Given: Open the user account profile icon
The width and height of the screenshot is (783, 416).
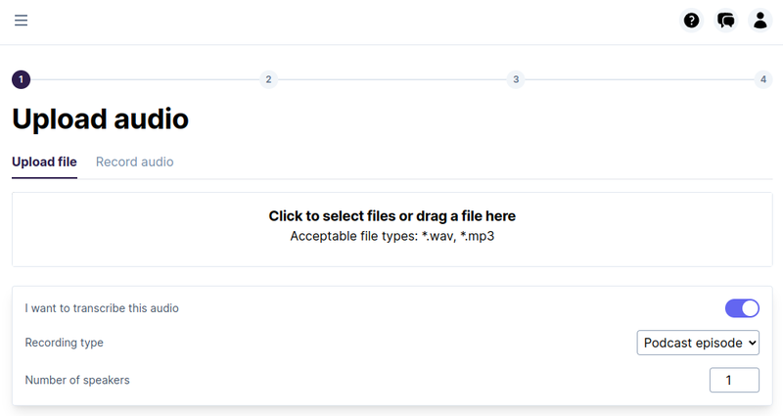Looking at the screenshot, I should 760,21.
